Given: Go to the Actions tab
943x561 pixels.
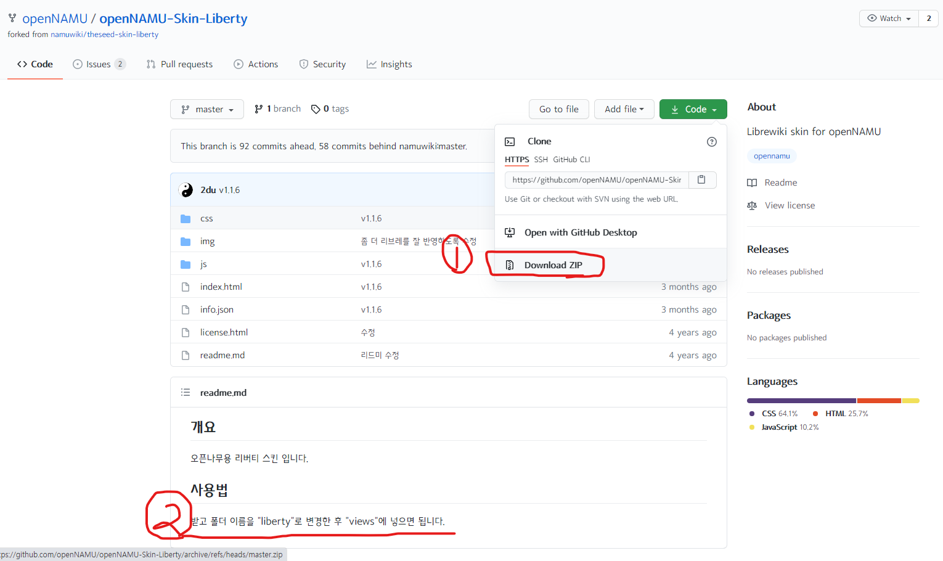Looking at the screenshot, I should click(256, 64).
